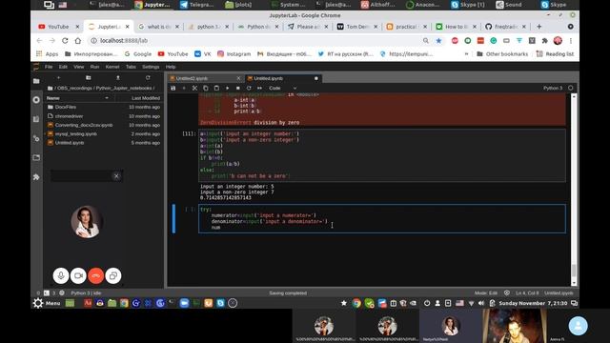Restart kernel and run all cells icon
This screenshot has width=610, height=343.
coord(259,88)
